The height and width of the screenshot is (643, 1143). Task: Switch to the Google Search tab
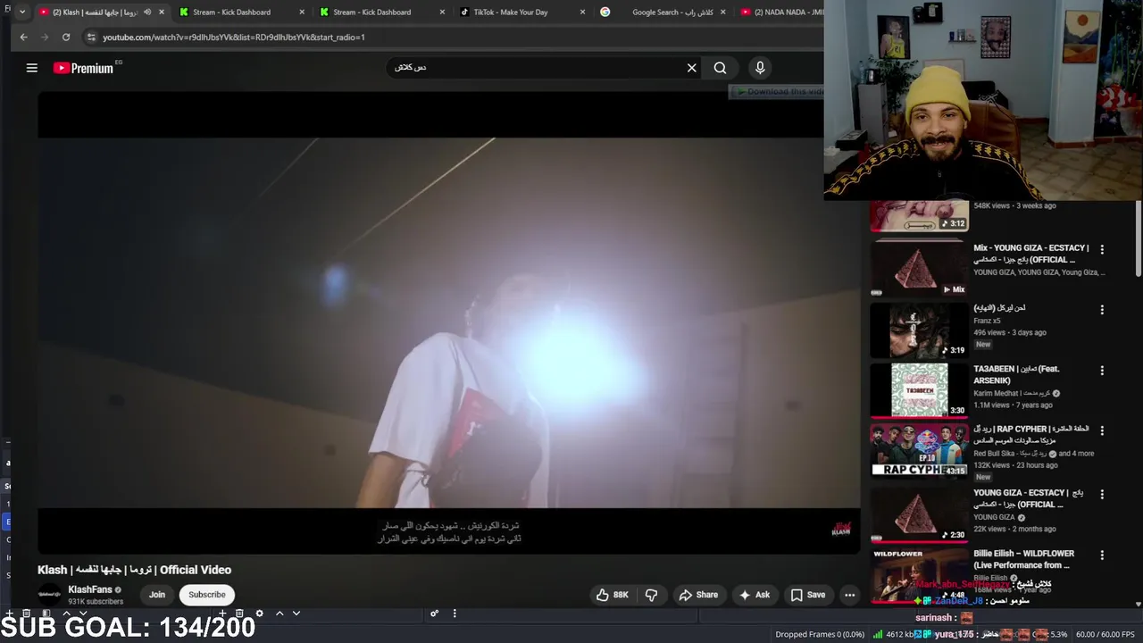pos(661,13)
